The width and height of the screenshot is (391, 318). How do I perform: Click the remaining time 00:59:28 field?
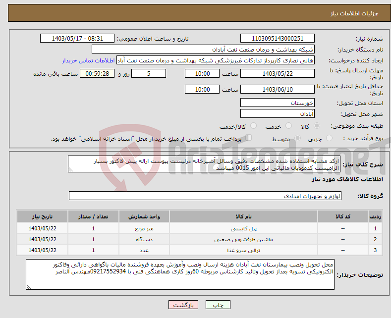97,73
